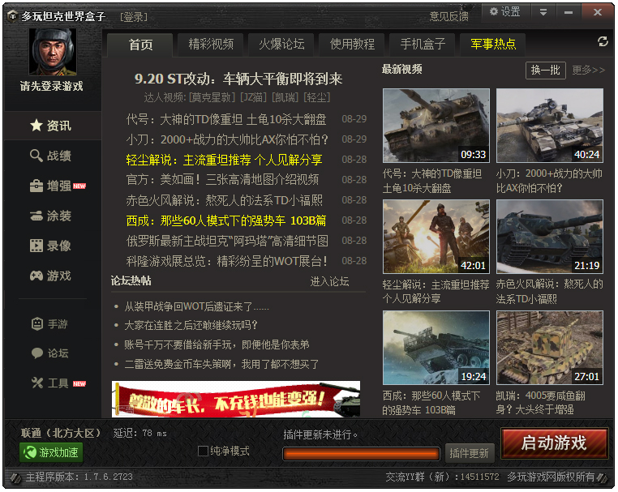Screen dimensions: 618x492
Task: Open news 俄罗斯最新主战坦克“阿玛塔”高清细节图
Action: pyautogui.click(x=227, y=241)
